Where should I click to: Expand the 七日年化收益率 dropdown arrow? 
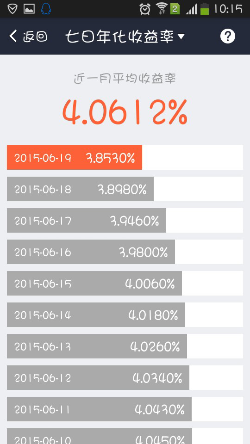(x=181, y=36)
